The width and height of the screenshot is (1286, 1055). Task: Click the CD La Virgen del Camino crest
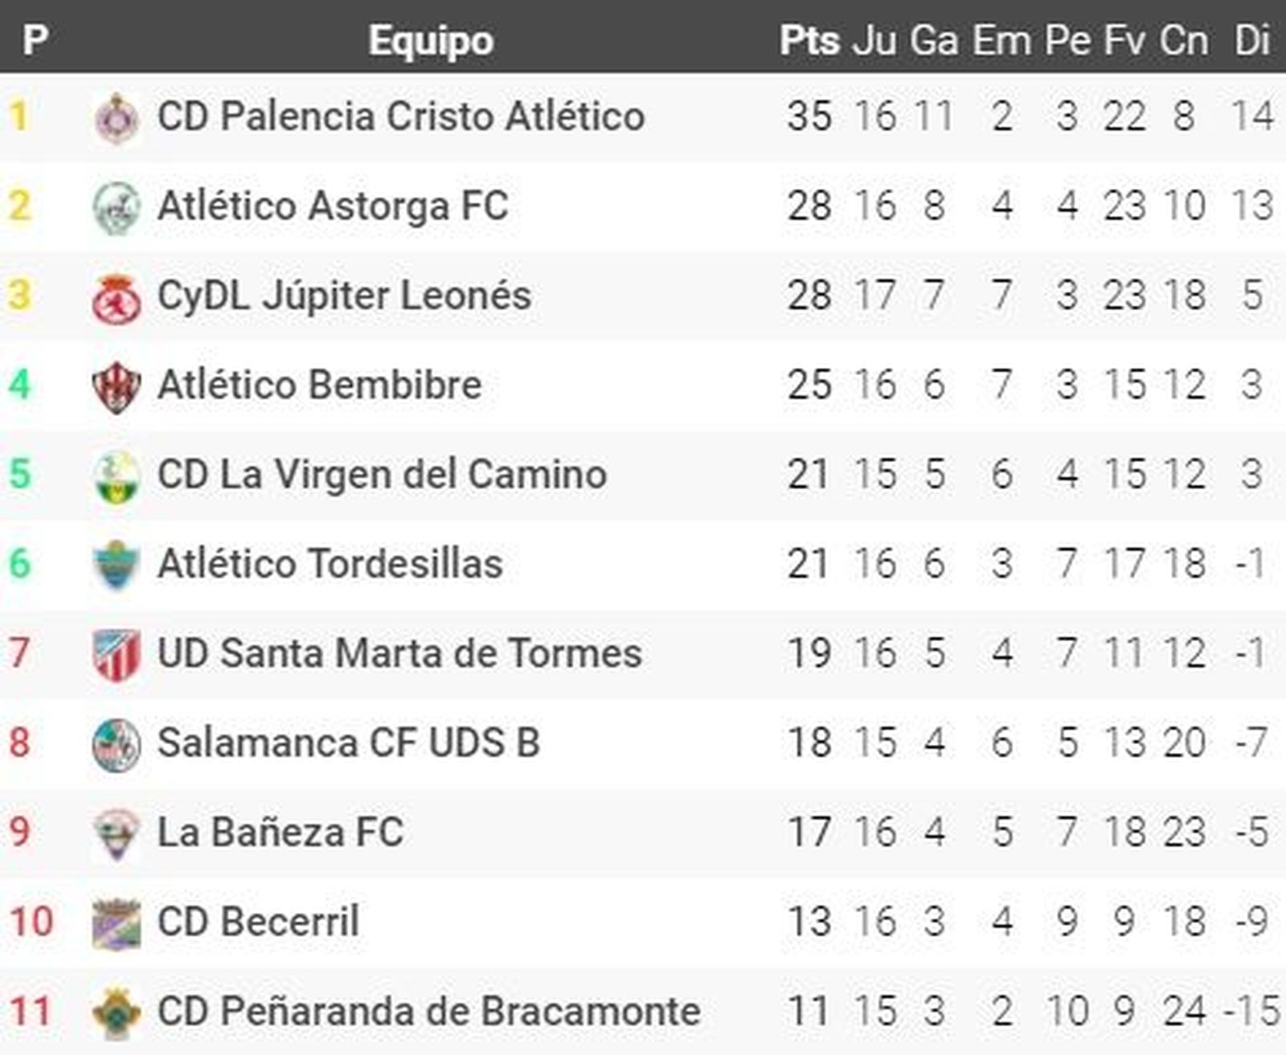coord(117,476)
